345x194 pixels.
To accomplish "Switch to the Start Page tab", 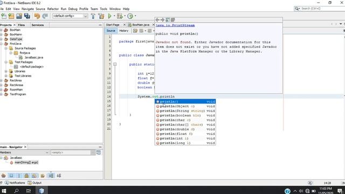I will coord(113,25).
